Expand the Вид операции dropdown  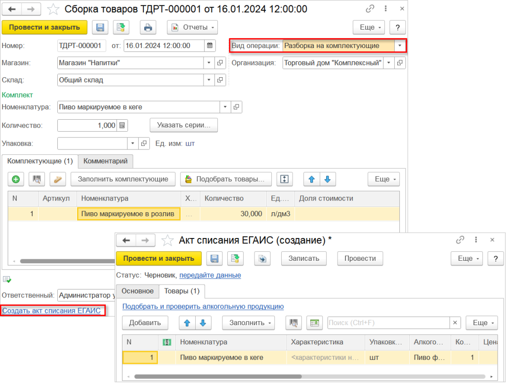point(399,46)
